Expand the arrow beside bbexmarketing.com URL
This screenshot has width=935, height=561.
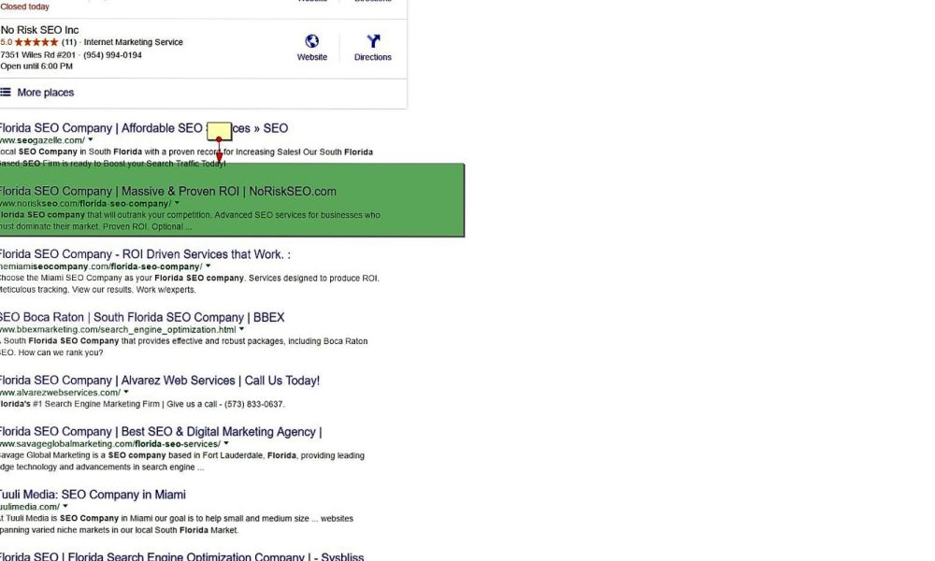[x=241, y=329]
